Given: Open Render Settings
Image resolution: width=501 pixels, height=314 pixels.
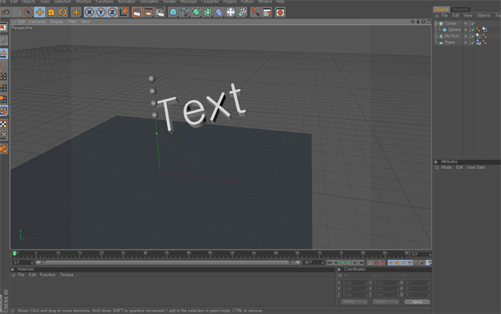Looking at the screenshot, I should tap(159, 12).
